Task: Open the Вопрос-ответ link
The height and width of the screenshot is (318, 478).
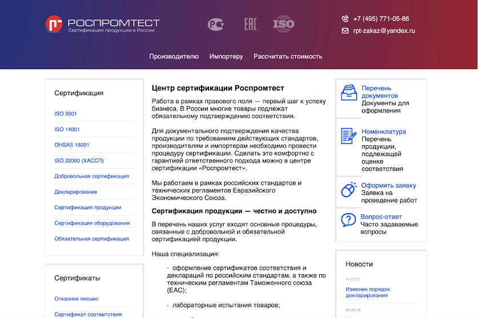Action: pos(381,217)
